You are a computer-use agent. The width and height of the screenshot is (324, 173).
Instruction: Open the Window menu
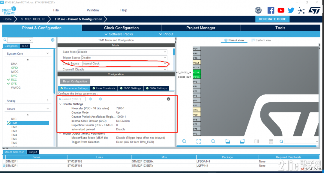pyautogui.click(x=93, y=10)
